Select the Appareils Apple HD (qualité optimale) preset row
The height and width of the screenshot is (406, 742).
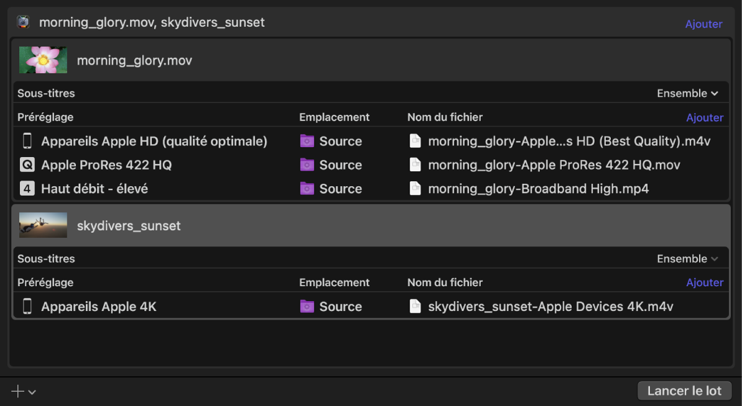154,142
